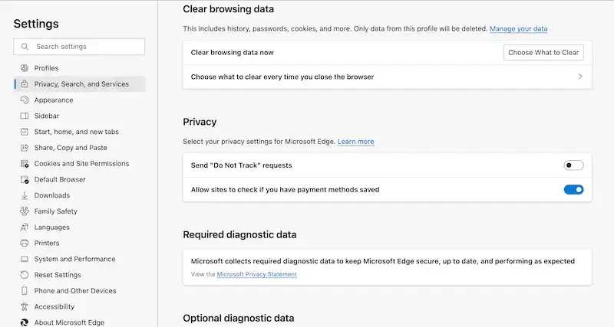This screenshot has width=614, height=327.
Task: Enable the "Do Not Track" requests toggle
Action: point(573,165)
